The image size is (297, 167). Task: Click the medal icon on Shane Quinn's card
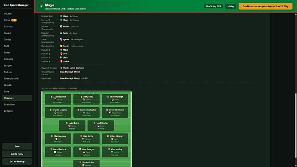click(80, 162)
